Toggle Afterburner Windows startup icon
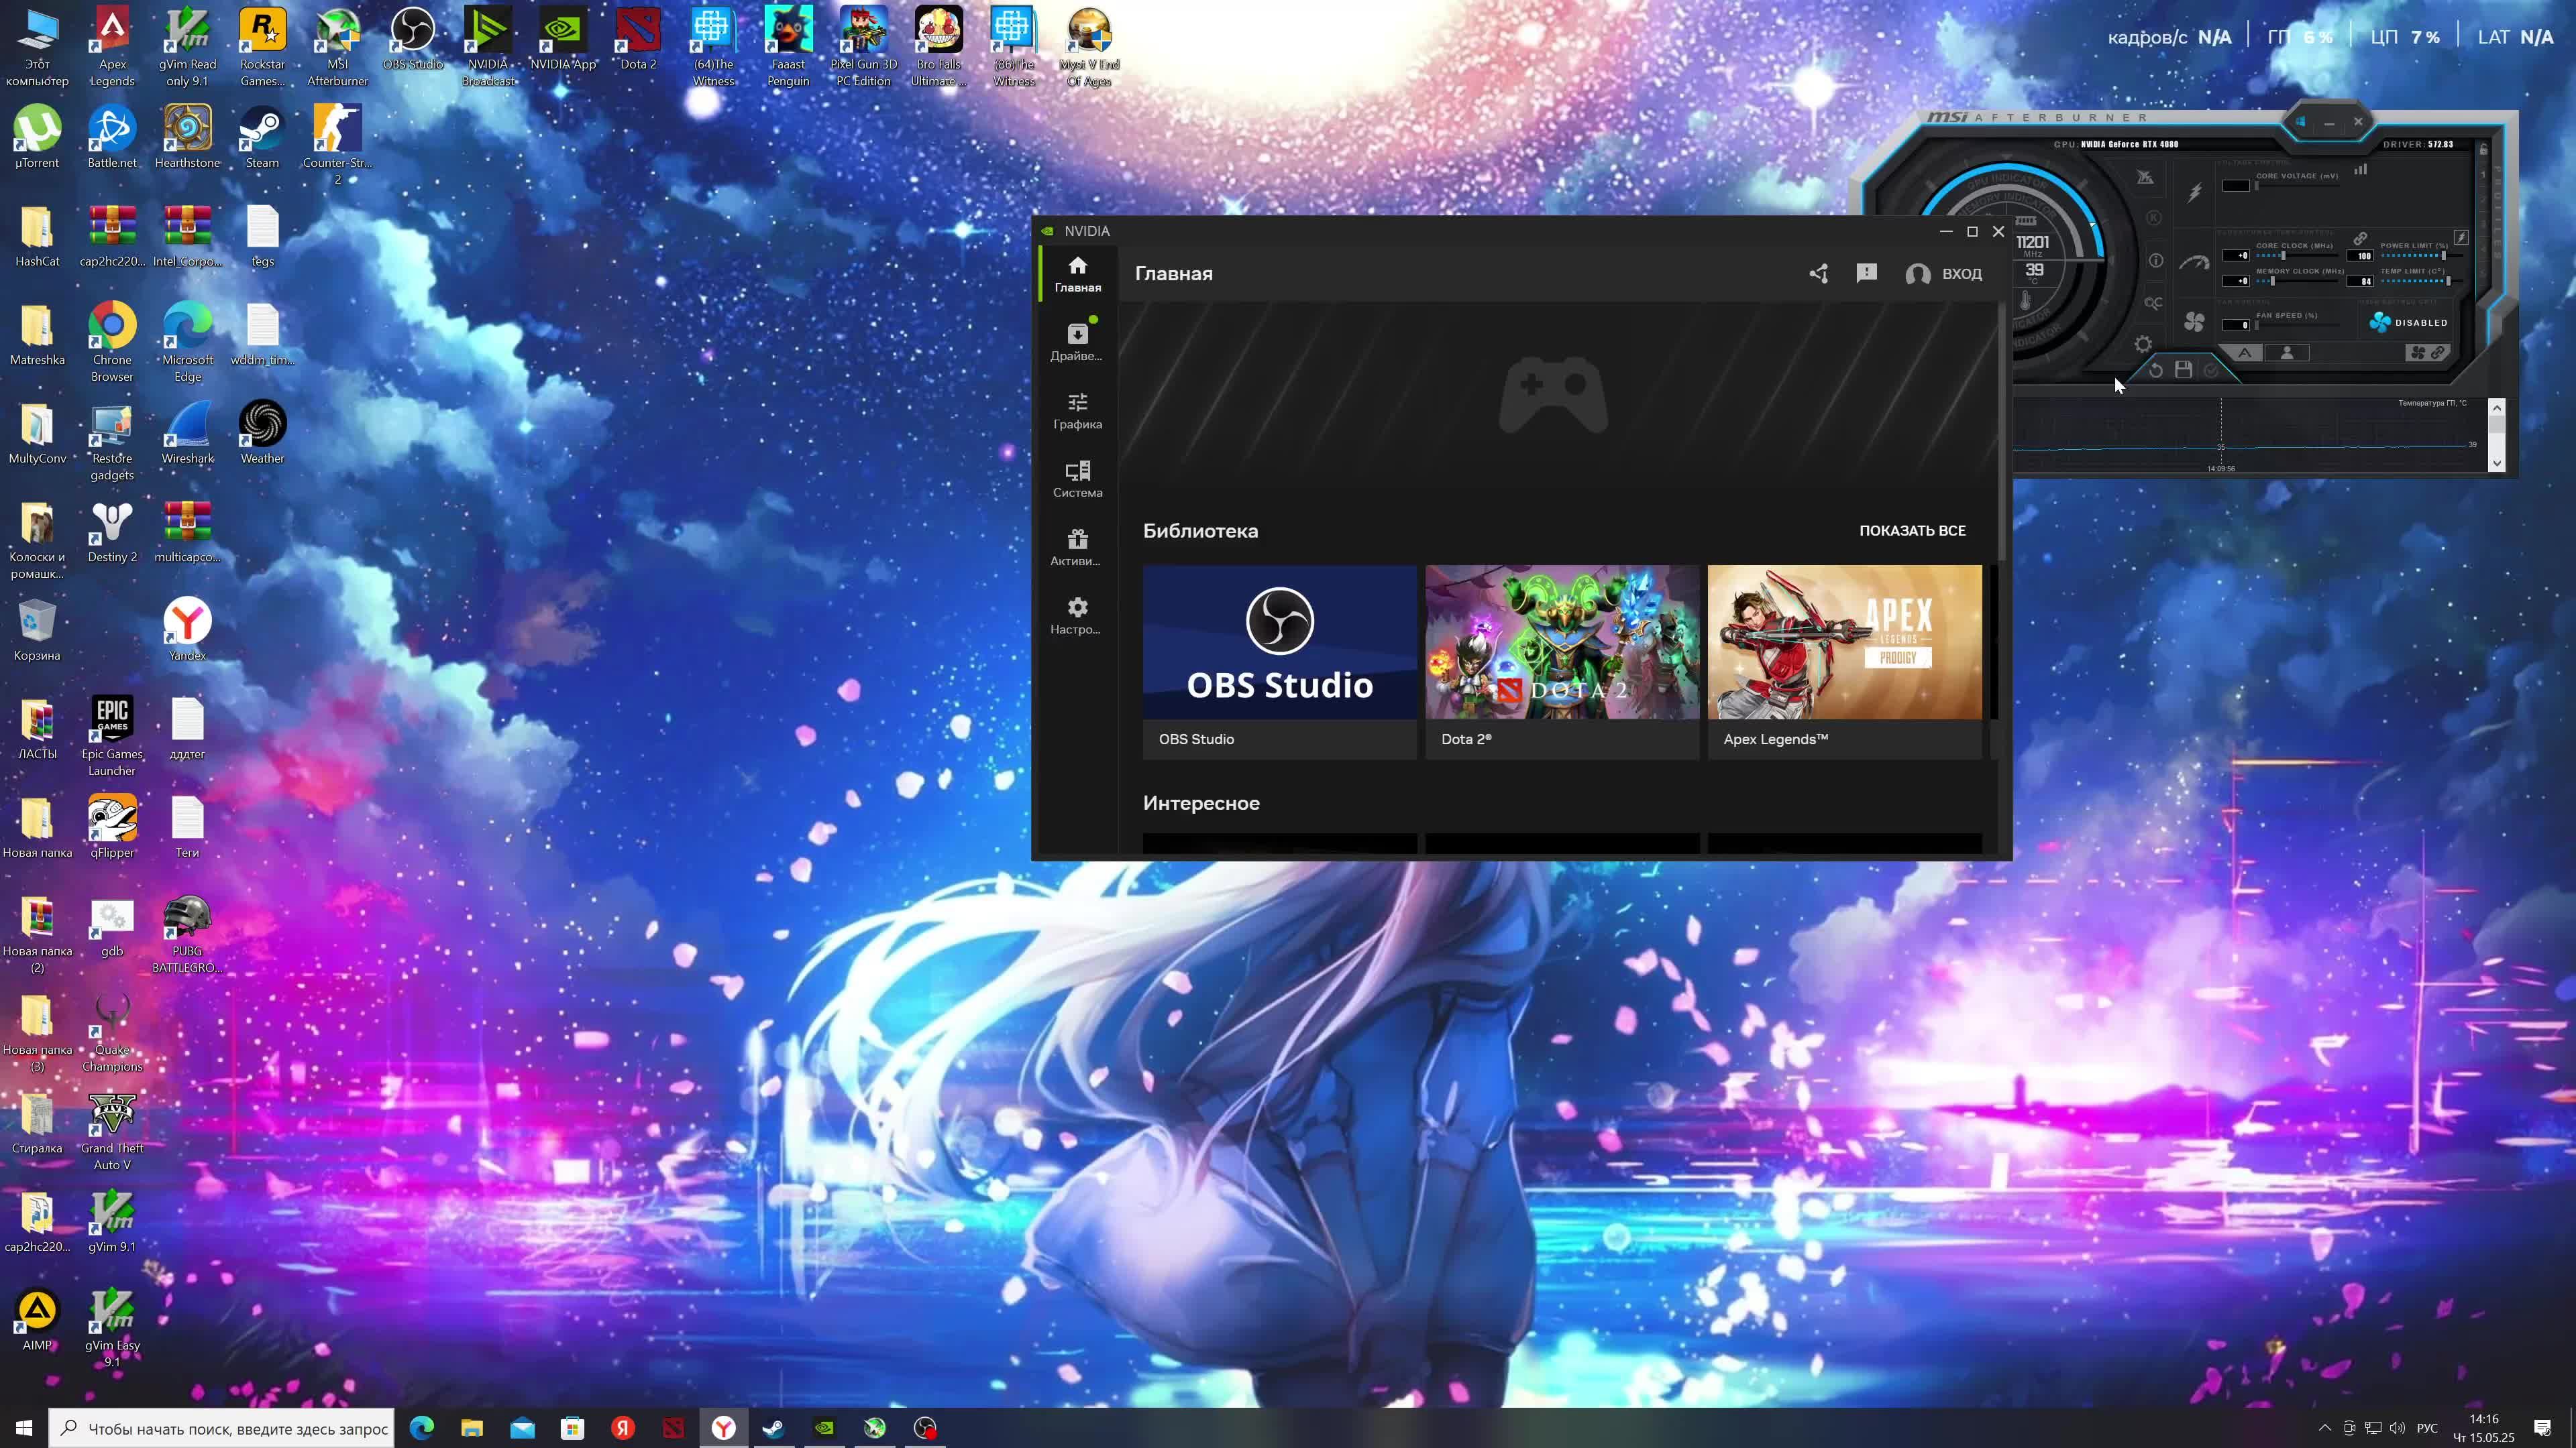The image size is (2576, 1448). (x=2301, y=122)
